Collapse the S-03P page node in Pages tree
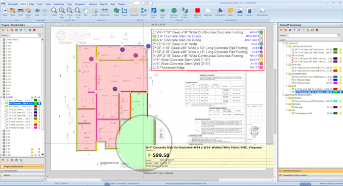 [x=2, y=97]
